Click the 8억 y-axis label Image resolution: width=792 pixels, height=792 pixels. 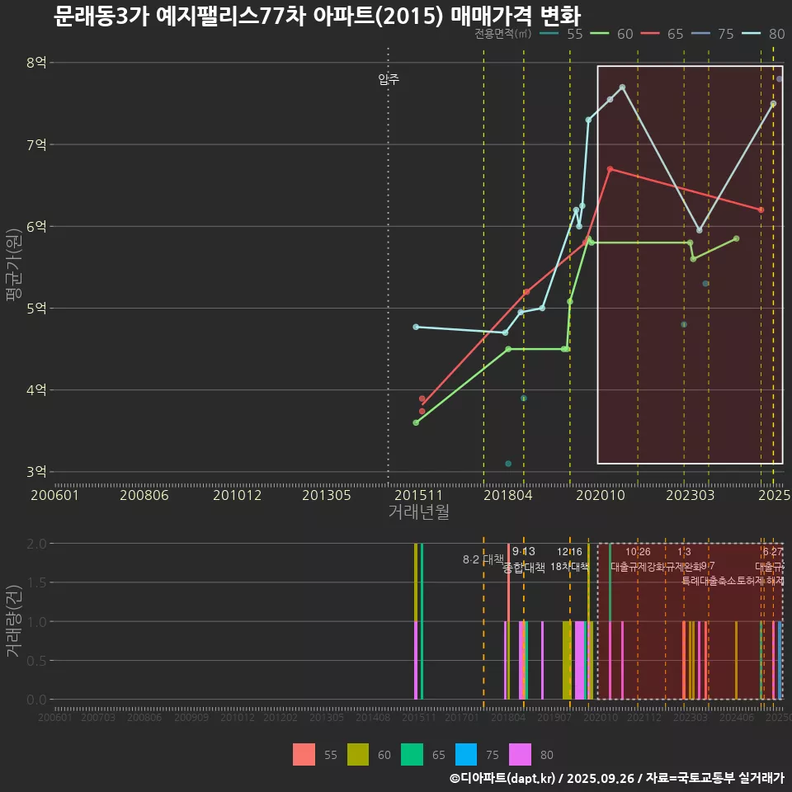(36, 63)
